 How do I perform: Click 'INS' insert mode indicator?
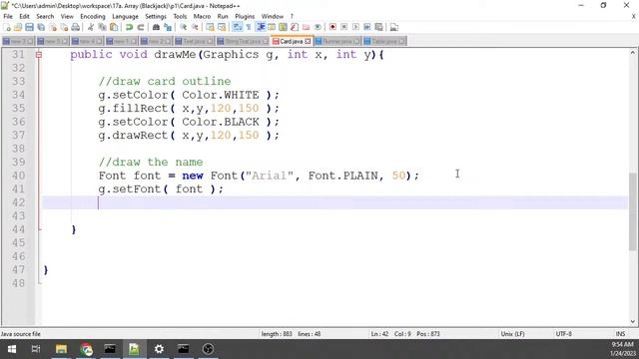click(x=620, y=334)
